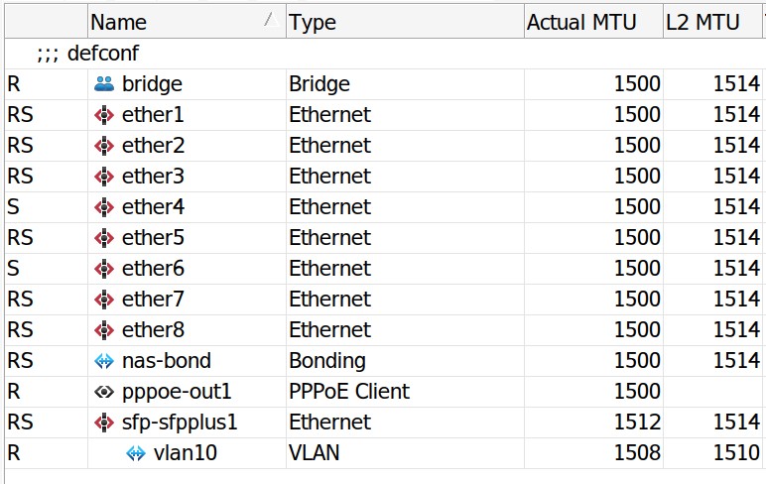The height and width of the screenshot is (484, 766).
Task: Click the nas-bond bonding icon
Action: [x=104, y=361]
